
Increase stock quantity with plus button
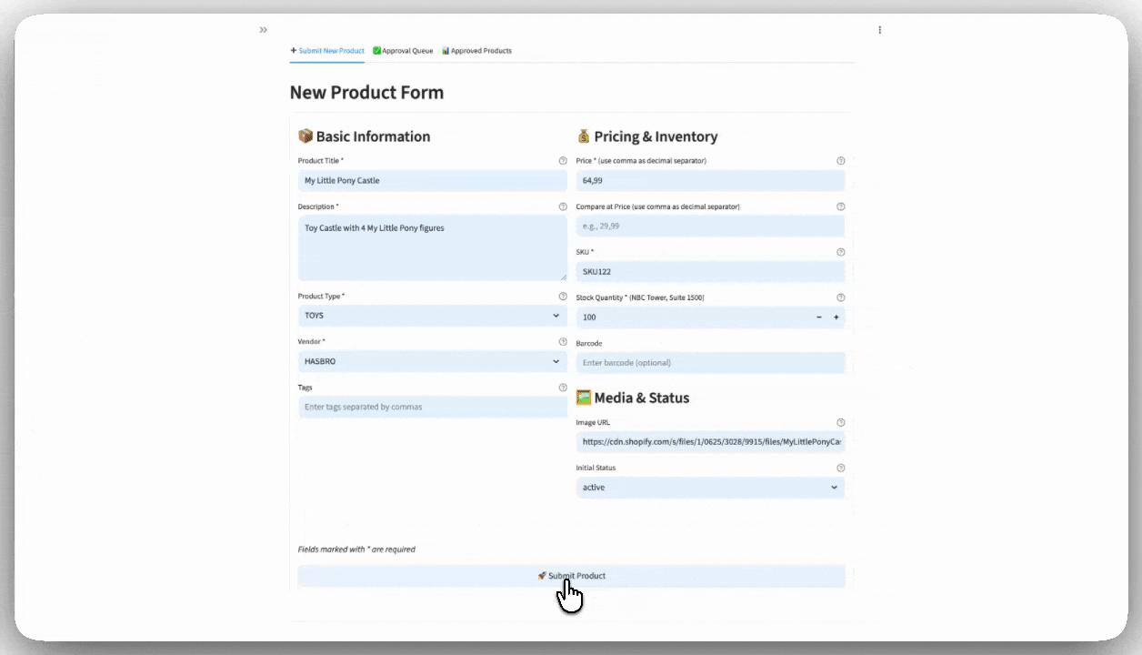836,317
